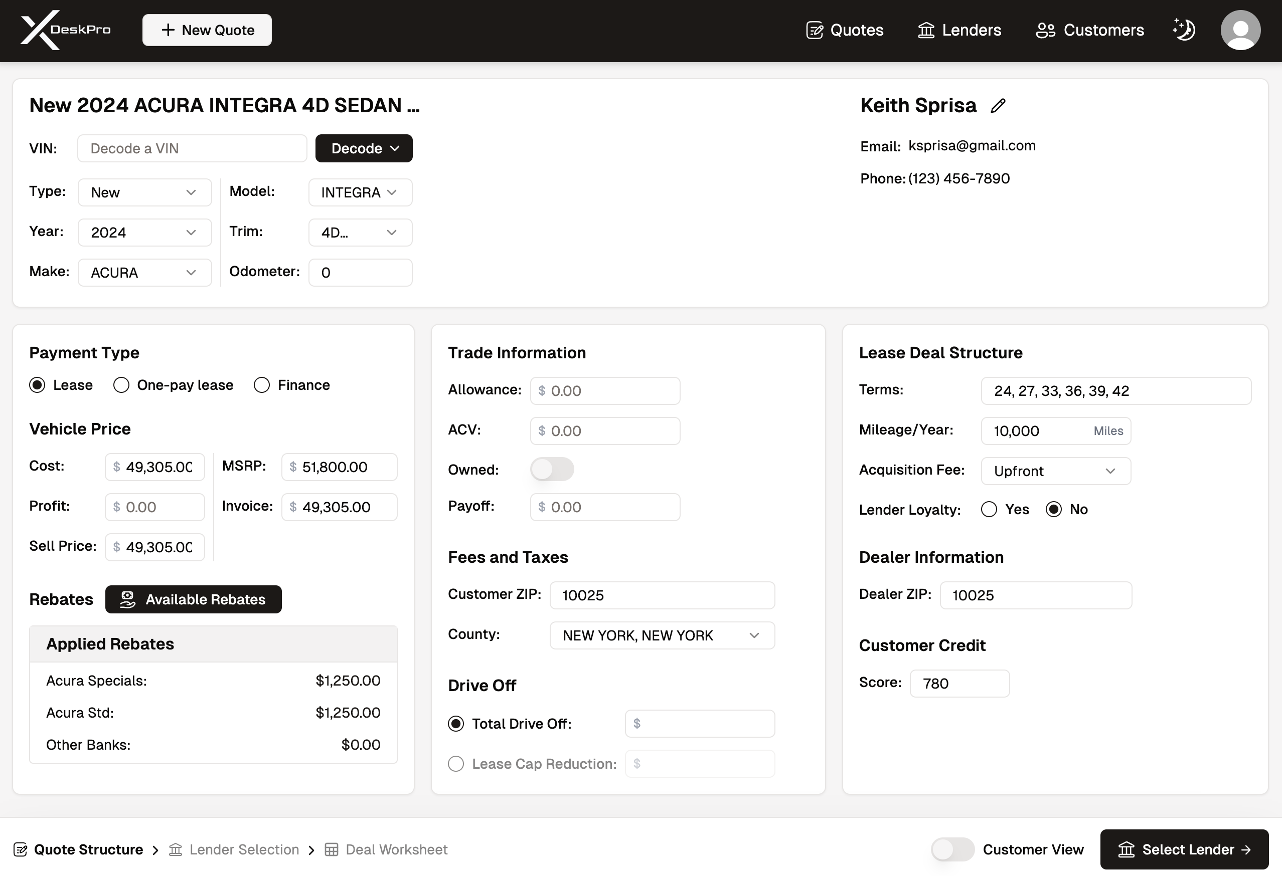This screenshot has width=1282, height=876.
Task: Click the plus icon in New Quote
Action: [168, 30]
